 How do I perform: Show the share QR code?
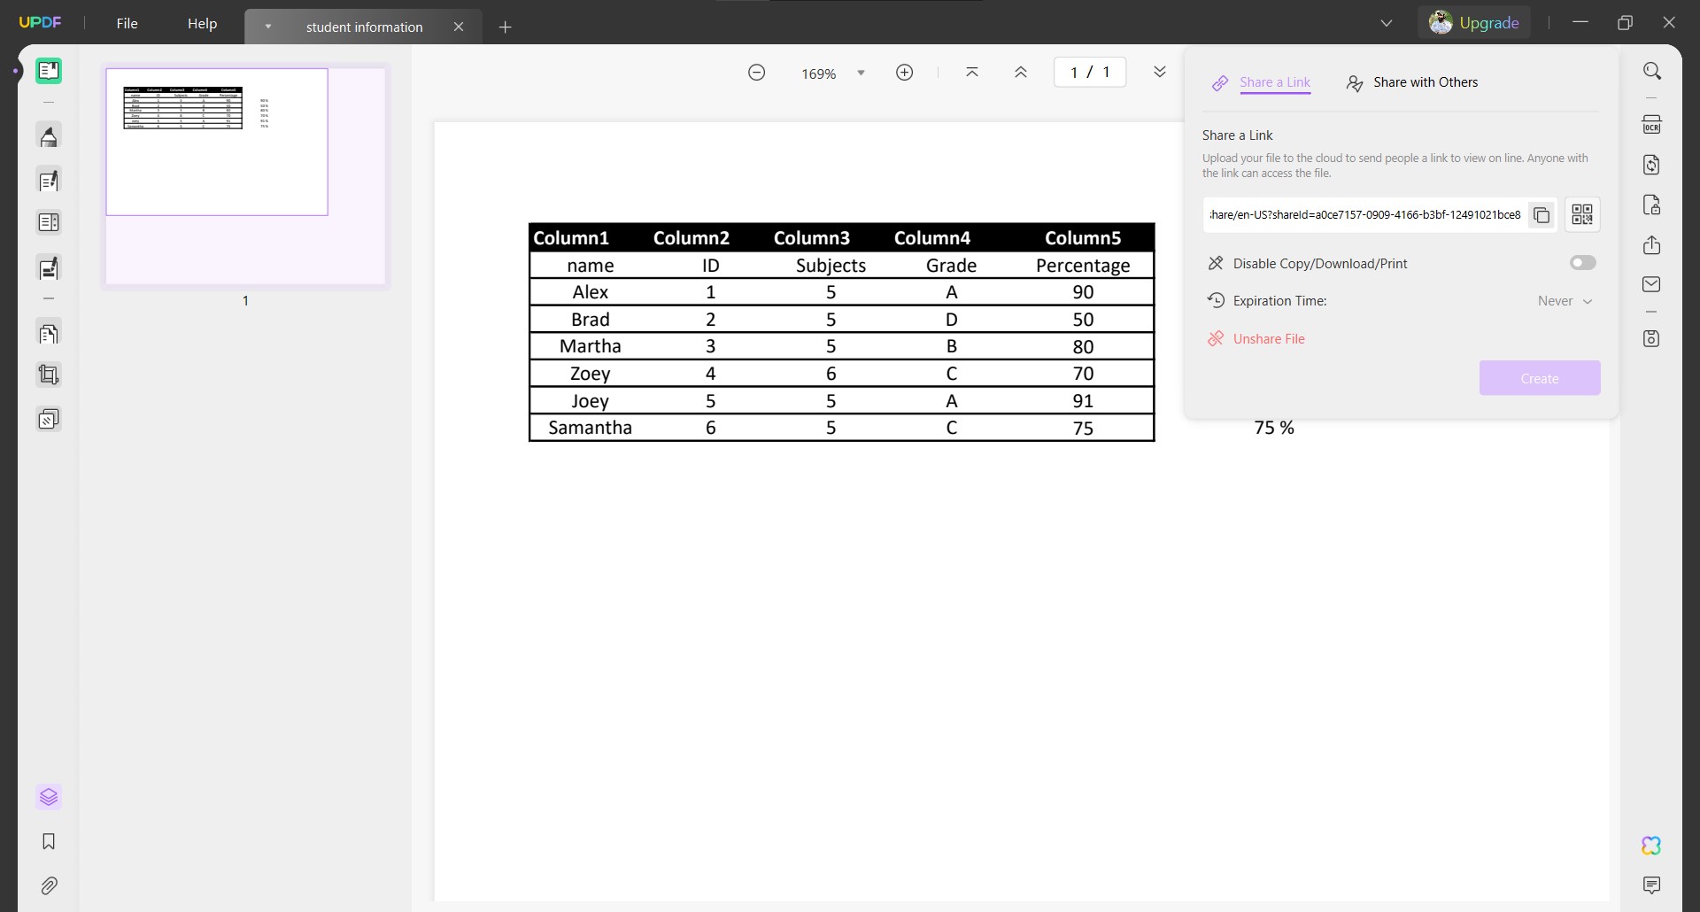(1582, 214)
